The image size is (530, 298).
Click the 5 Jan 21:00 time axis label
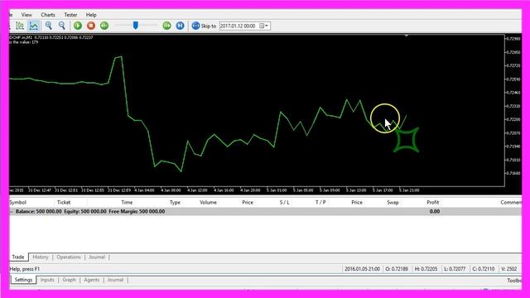[x=409, y=190]
